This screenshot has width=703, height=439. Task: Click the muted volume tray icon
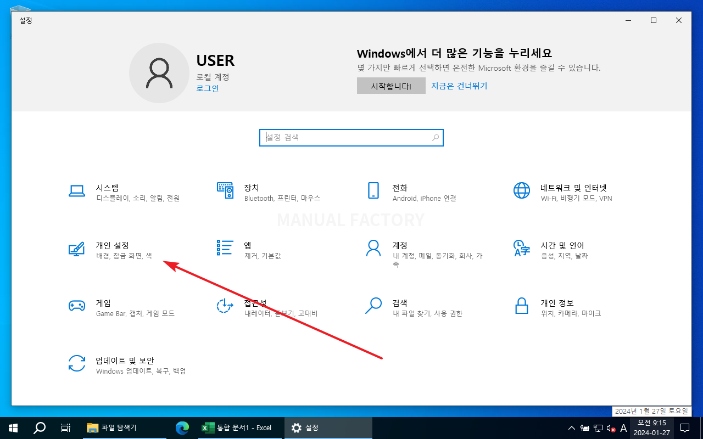610,428
